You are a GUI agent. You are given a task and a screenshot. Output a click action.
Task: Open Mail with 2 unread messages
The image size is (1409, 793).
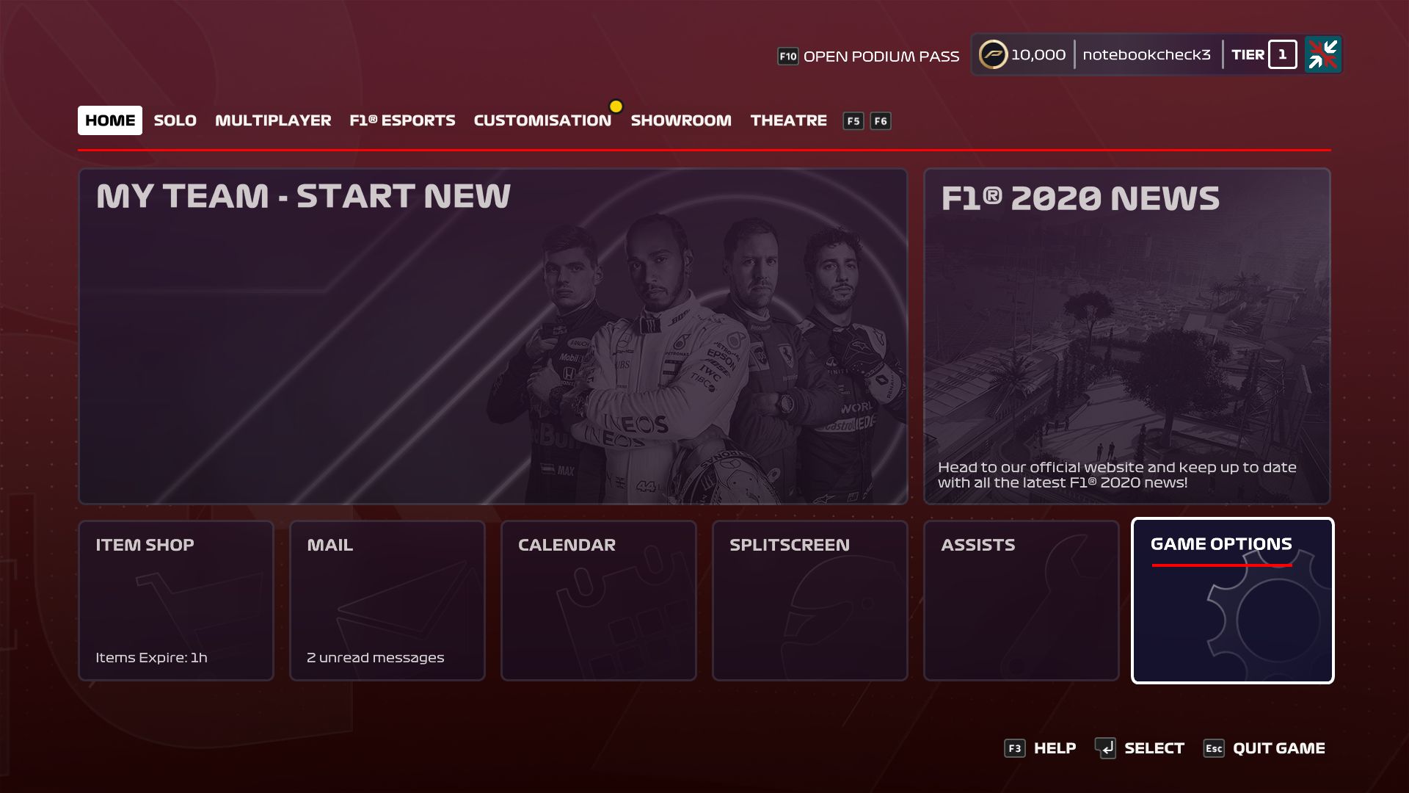tap(387, 601)
